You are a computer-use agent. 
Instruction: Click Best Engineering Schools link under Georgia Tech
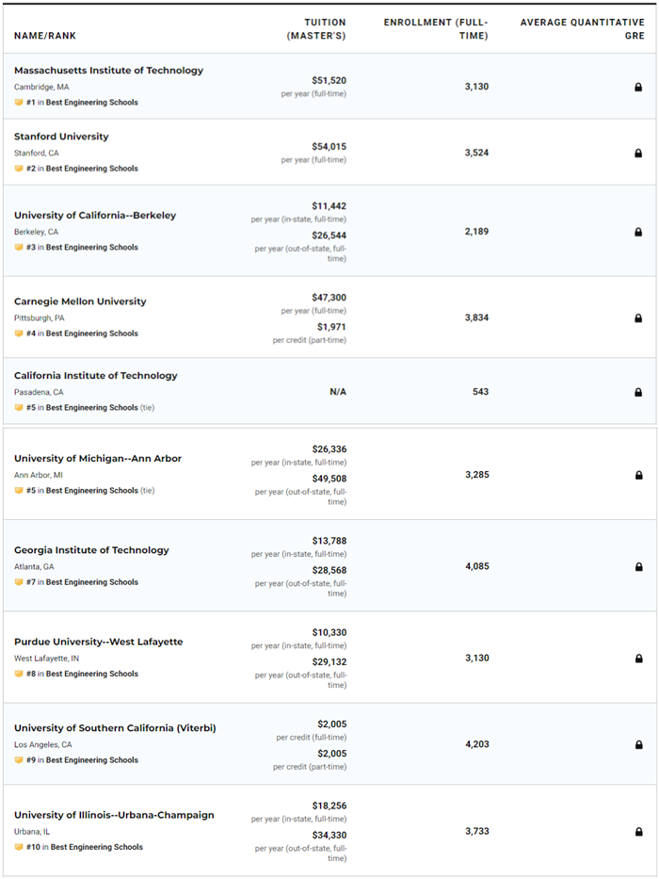91,582
